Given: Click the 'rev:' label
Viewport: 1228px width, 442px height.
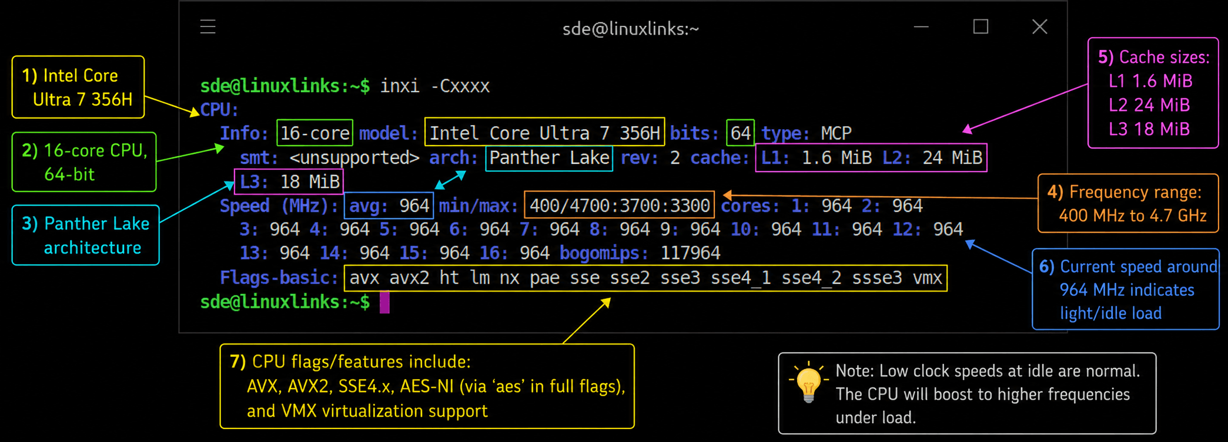Looking at the screenshot, I should point(640,158).
